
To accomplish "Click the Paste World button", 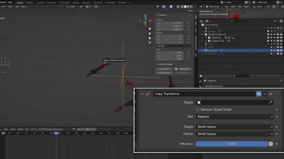I will tap(183, 69).
